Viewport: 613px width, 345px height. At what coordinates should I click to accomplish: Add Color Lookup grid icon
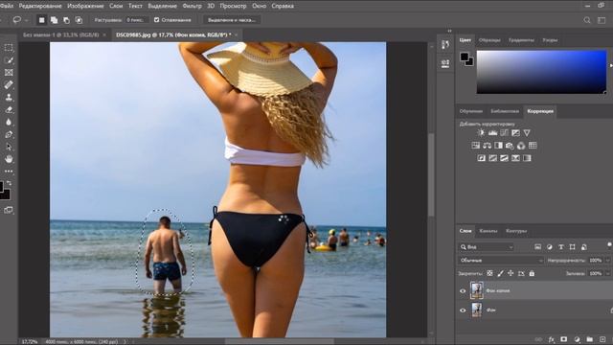533,146
